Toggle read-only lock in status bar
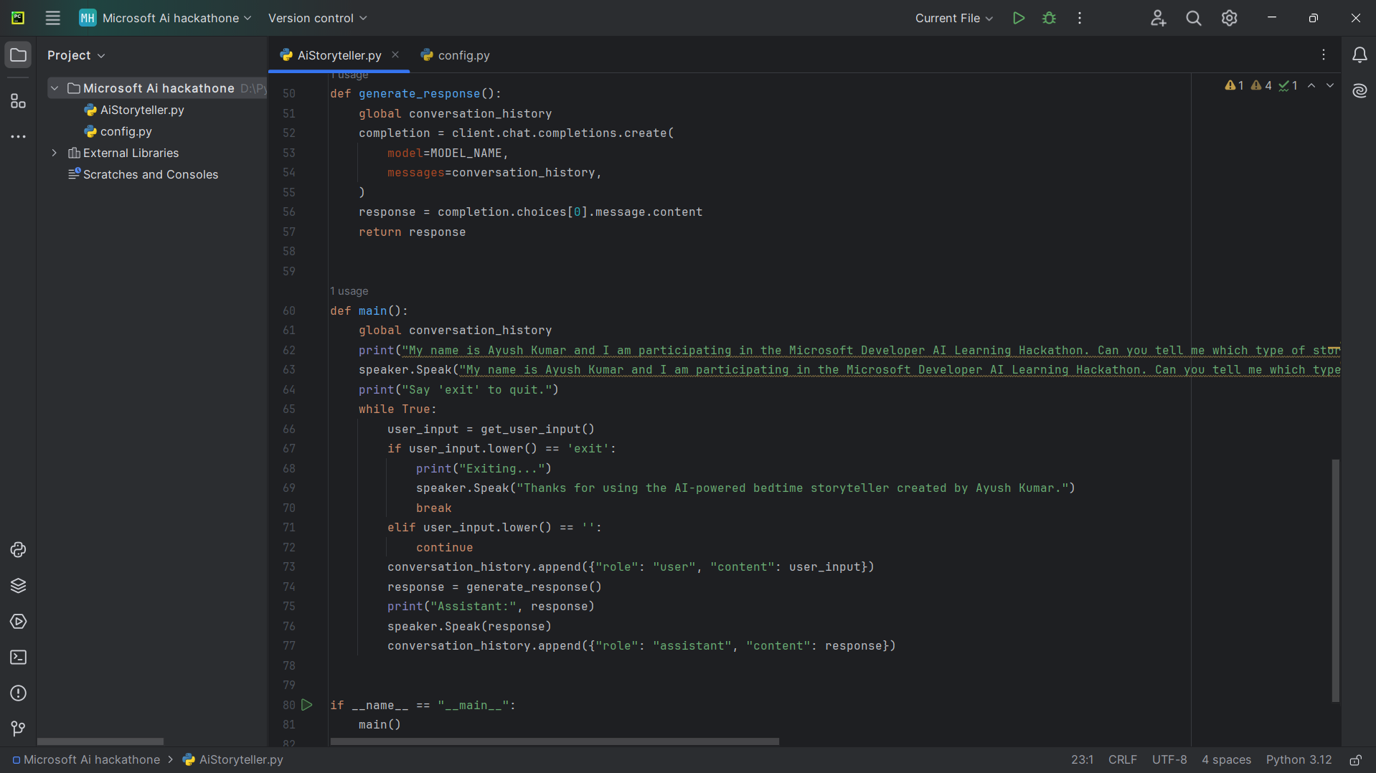The height and width of the screenshot is (773, 1376). point(1355,760)
